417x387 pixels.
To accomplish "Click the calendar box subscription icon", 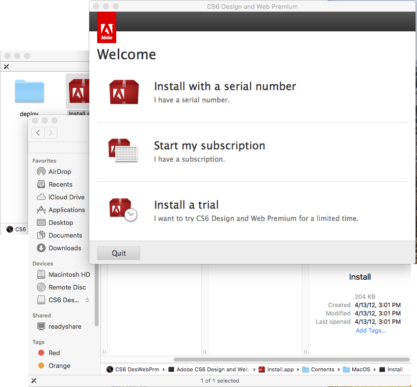I will (x=123, y=150).
